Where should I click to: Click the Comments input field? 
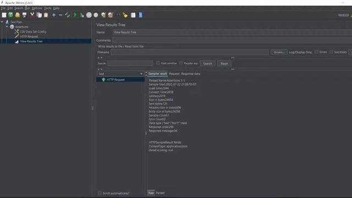click(232, 40)
